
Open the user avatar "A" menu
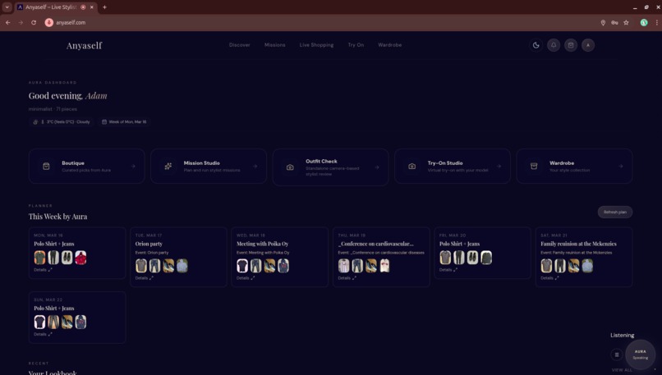tap(588, 45)
